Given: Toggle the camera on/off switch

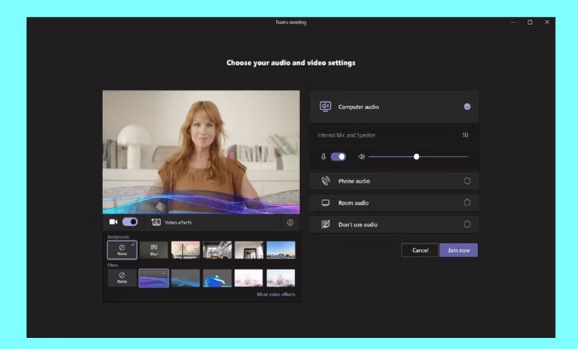Looking at the screenshot, I should [x=130, y=222].
